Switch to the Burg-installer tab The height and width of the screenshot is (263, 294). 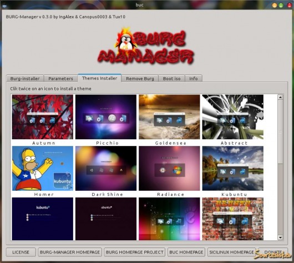(x=25, y=78)
